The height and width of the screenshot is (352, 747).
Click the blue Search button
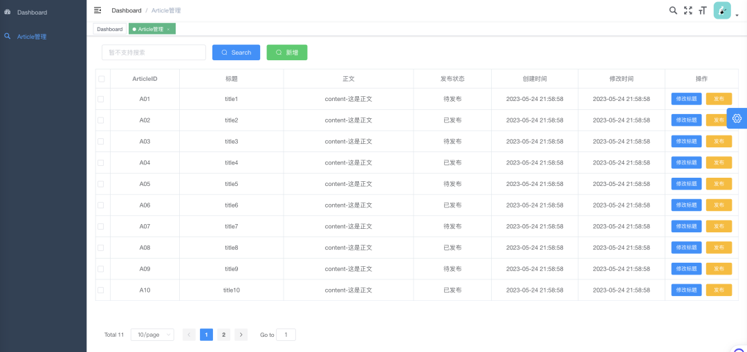click(236, 53)
